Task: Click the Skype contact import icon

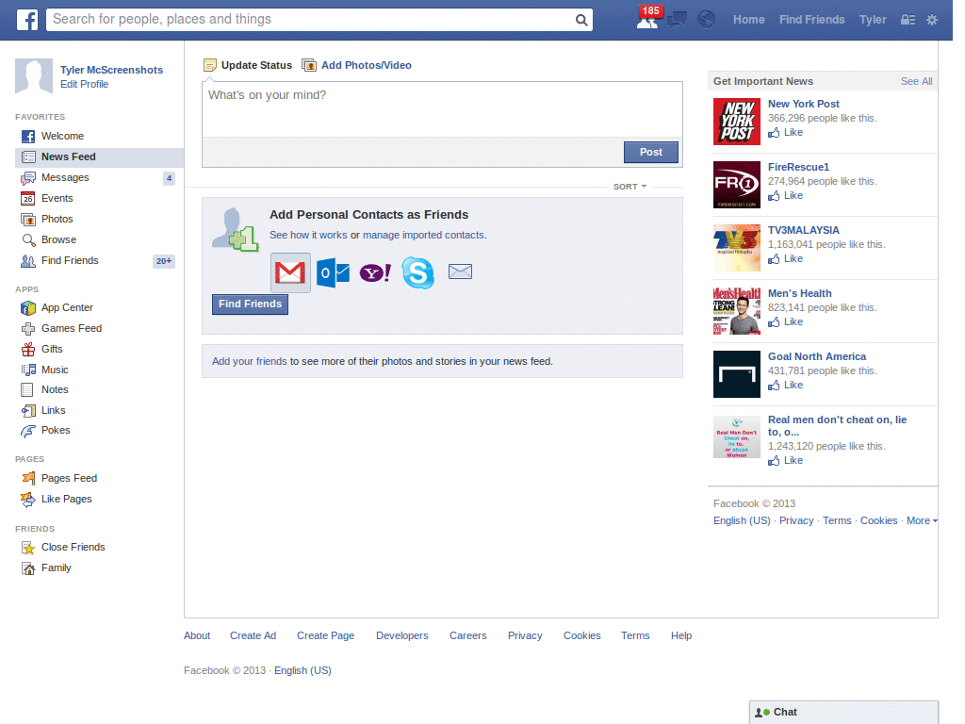Action: click(417, 272)
